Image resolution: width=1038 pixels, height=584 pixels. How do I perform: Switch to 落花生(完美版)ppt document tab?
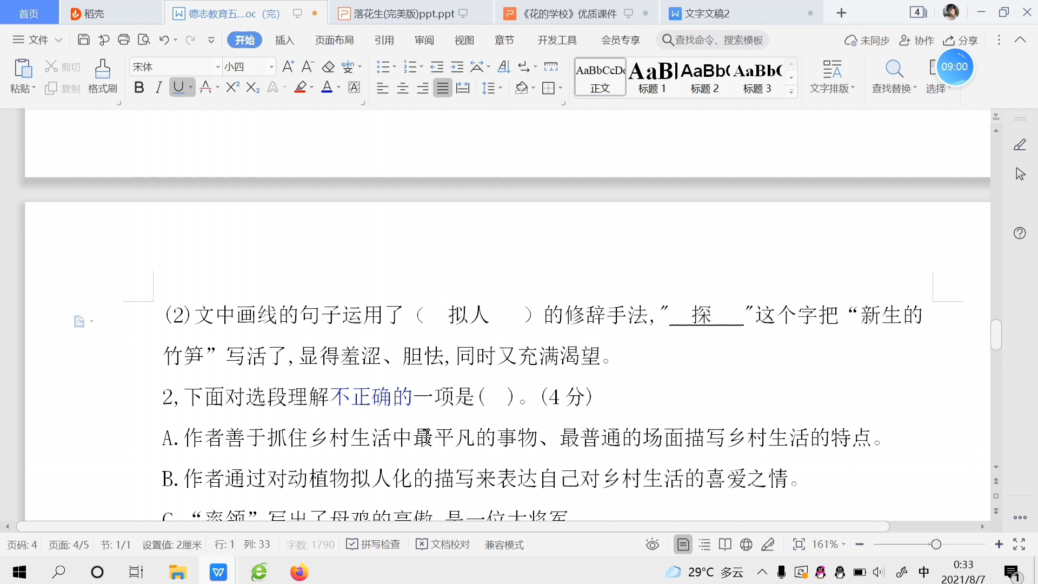pos(404,14)
